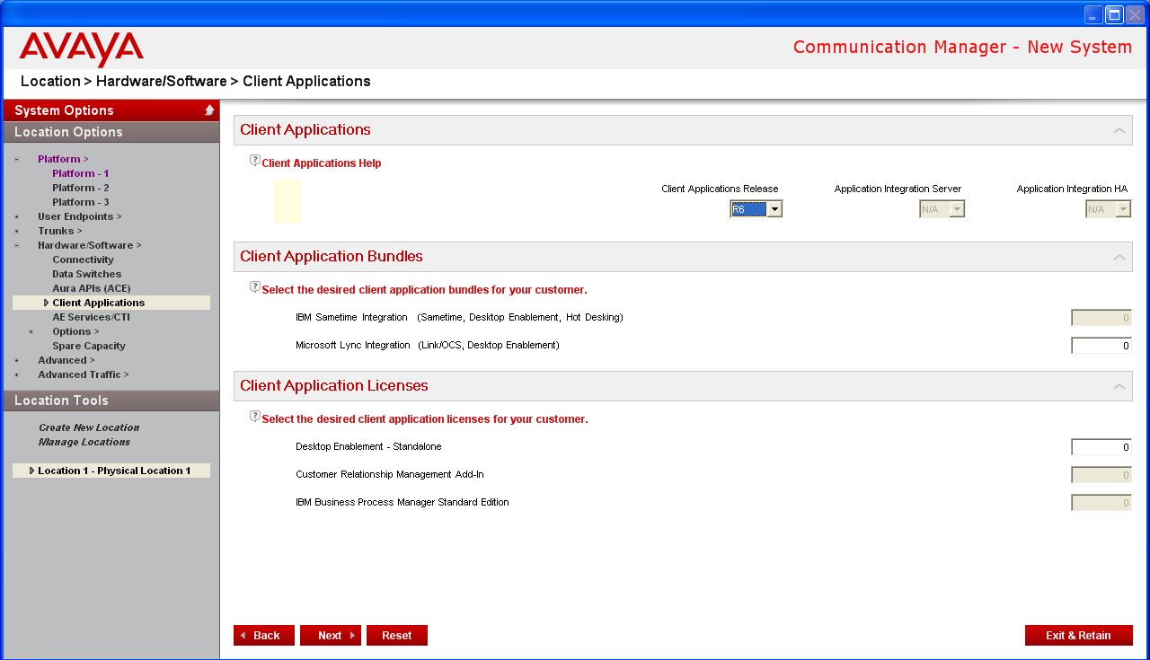Click Desktop Enablement - Standalone quantity field

[1101, 447]
